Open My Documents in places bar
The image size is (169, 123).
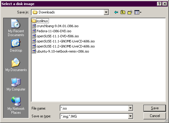tap(16, 65)
